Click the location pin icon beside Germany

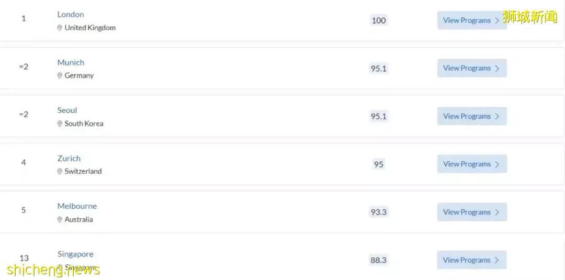pyautogui.click(x=60, y=76)
